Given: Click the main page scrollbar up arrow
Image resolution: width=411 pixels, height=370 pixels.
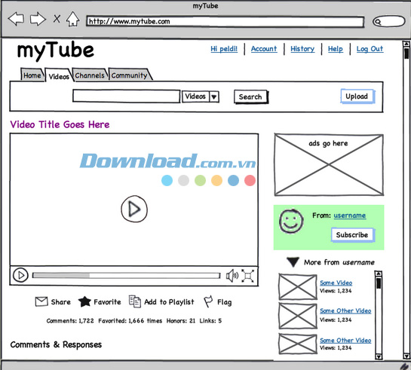Looking at the screenshot, I should point(406,44).
